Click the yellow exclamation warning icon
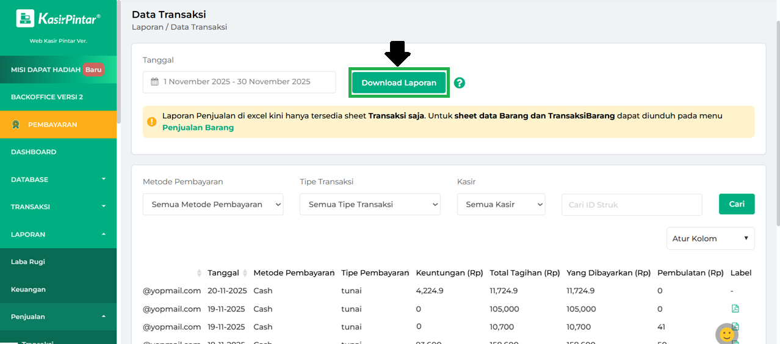780x344 pixels. (152, 122)
